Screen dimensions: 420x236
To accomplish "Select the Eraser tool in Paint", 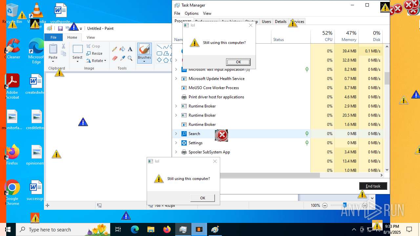I will click(115, 58).
